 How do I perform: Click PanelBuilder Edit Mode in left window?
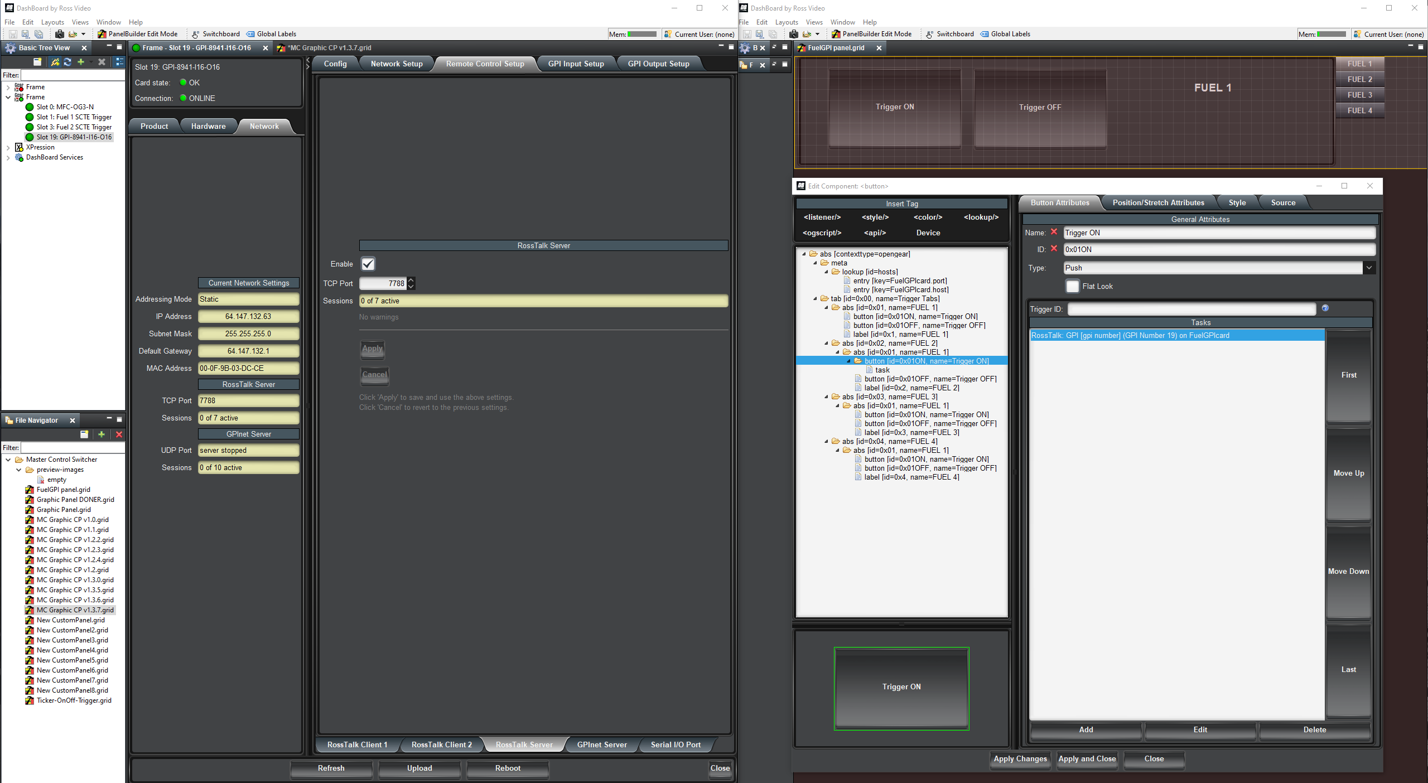[137, 34]
